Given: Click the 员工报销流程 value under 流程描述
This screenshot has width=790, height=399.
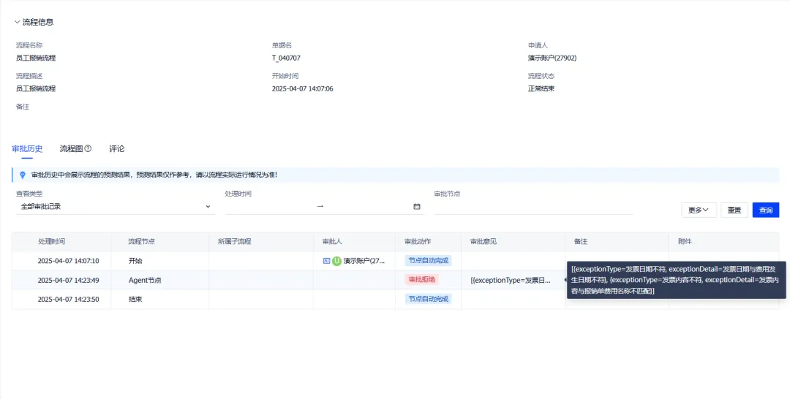Looking at the screenshot, I should click(x=36, y=88).
